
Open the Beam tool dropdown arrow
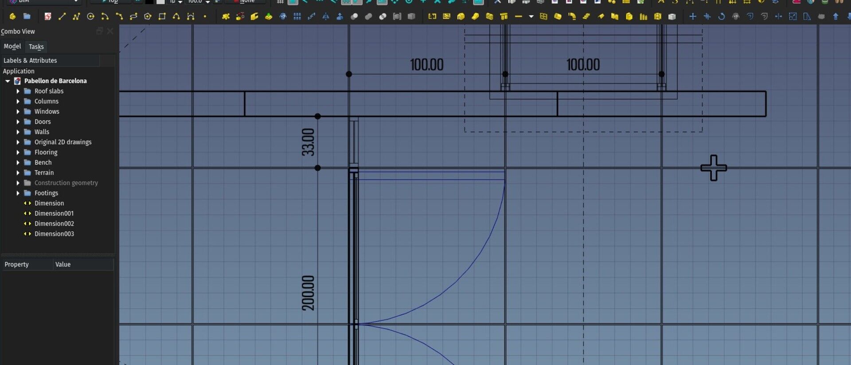tap(531, 17)
